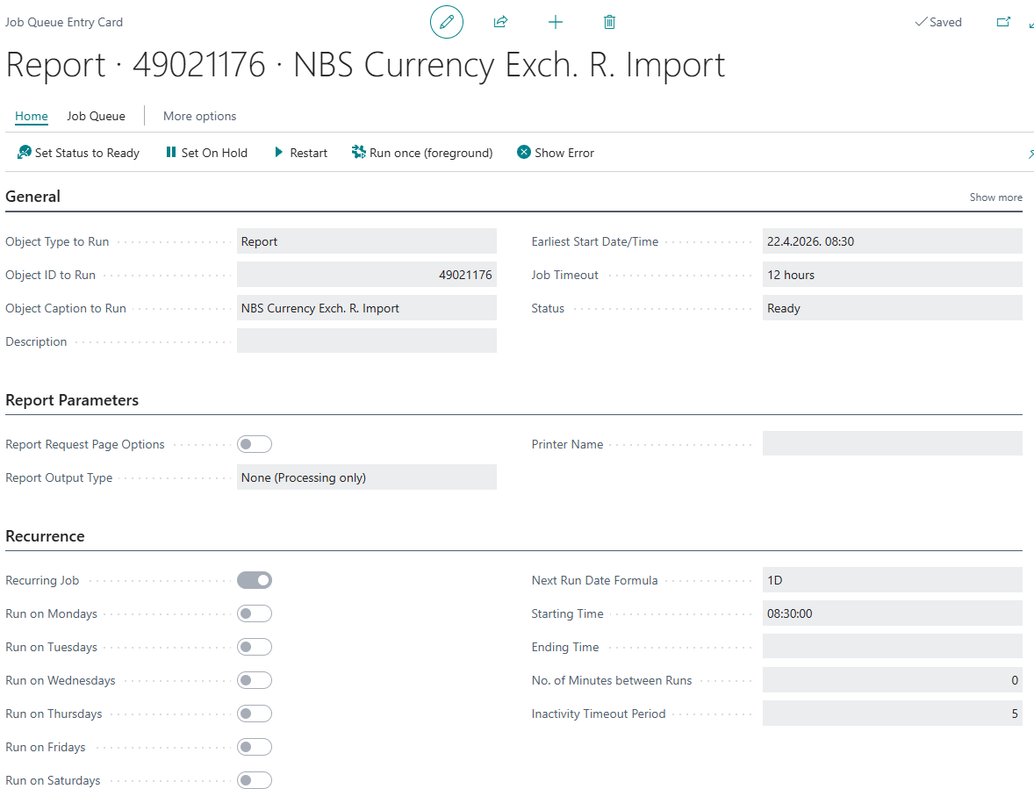Run once in foreground

[422, 153]
